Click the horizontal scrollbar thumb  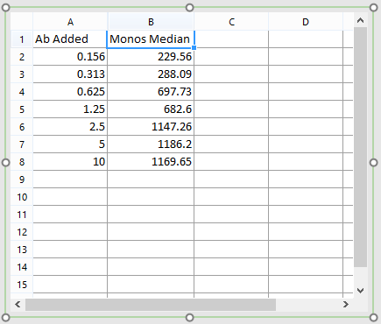click(x=151, y=305)
